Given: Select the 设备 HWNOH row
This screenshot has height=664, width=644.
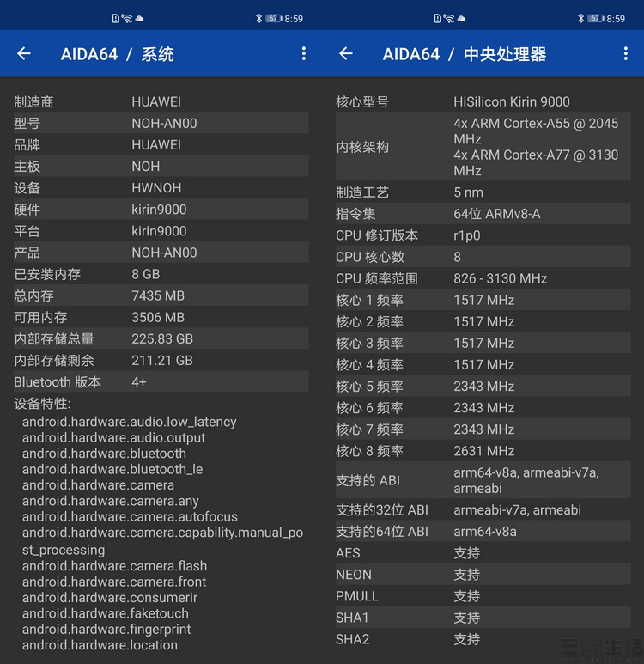Looking at the screenshot, I should coord(161,188).
